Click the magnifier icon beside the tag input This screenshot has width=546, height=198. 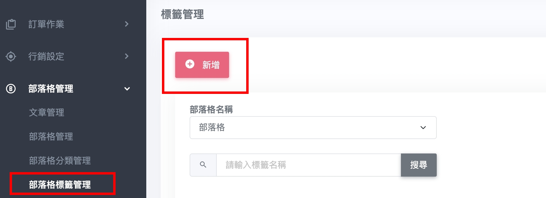[203, 165]
